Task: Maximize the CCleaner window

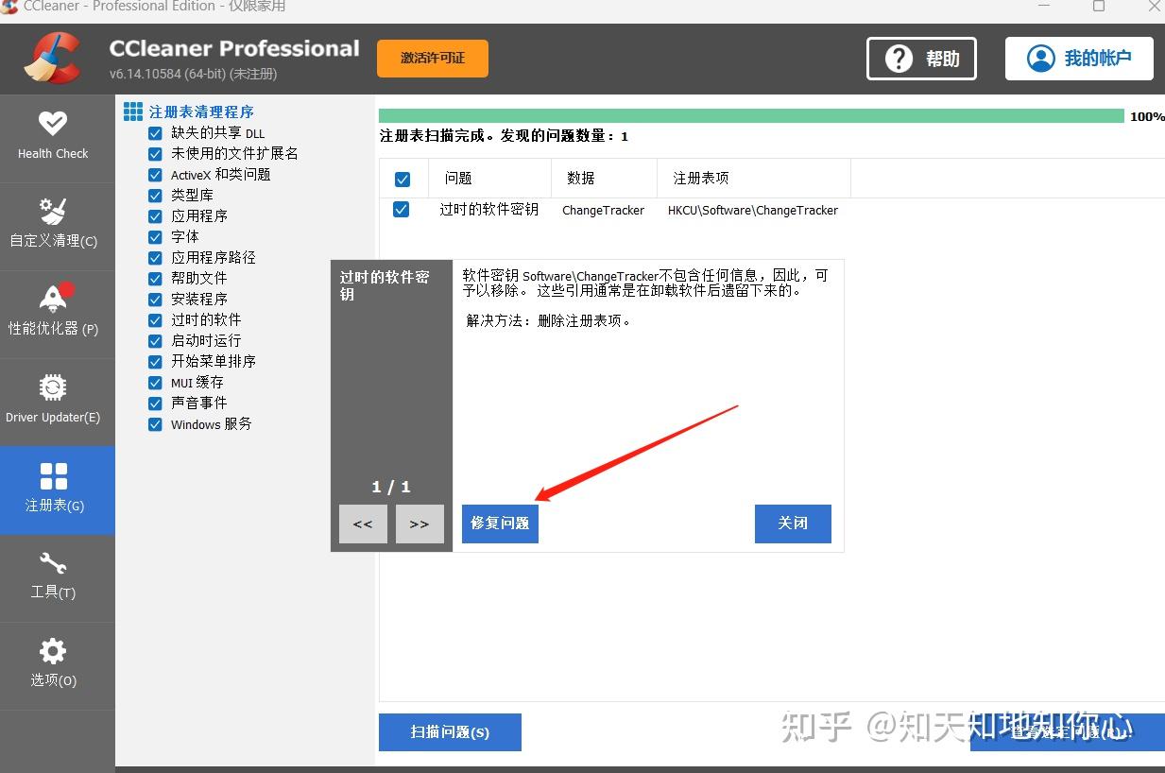Action: tap(1099, 6)
